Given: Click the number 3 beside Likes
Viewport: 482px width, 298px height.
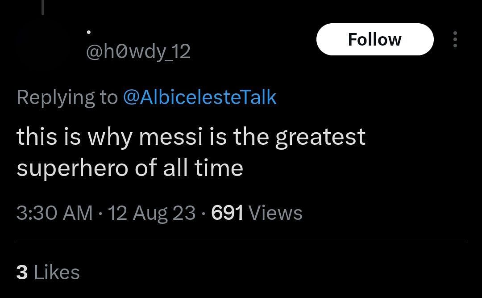Looking at the screenshot, I should coord(22,273).
